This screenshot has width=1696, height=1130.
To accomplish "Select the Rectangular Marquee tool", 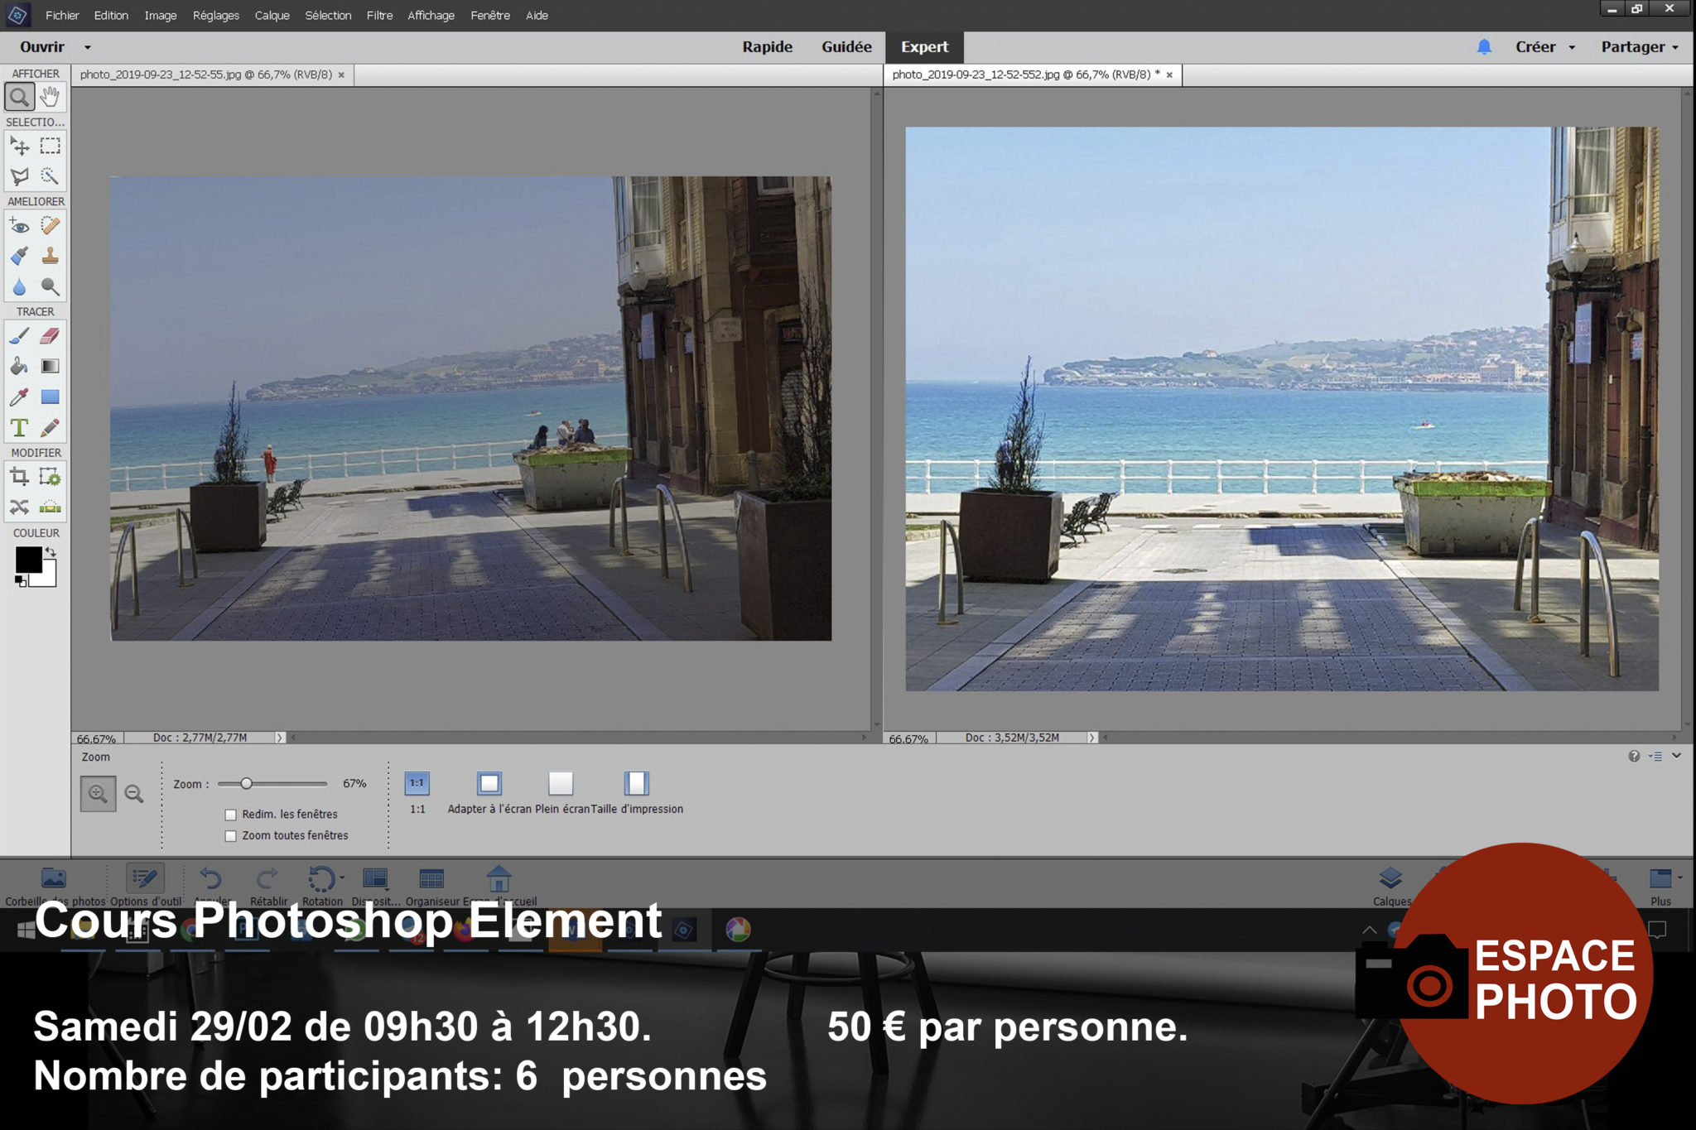I will tap(50, 147).
